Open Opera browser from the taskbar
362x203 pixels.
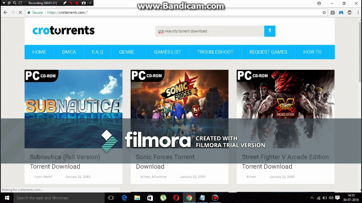click(x=176, y=198)
